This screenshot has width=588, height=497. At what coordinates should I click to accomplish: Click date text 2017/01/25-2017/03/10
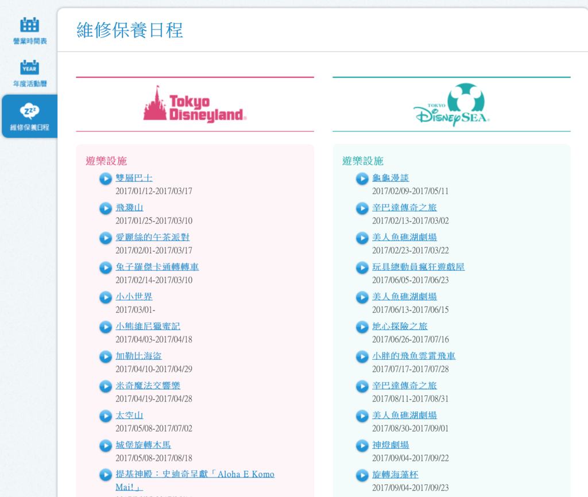tap(154, 221)
